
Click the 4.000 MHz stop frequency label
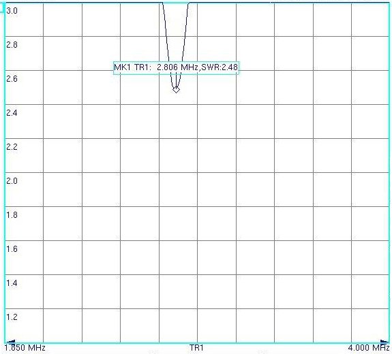[369, 348]
